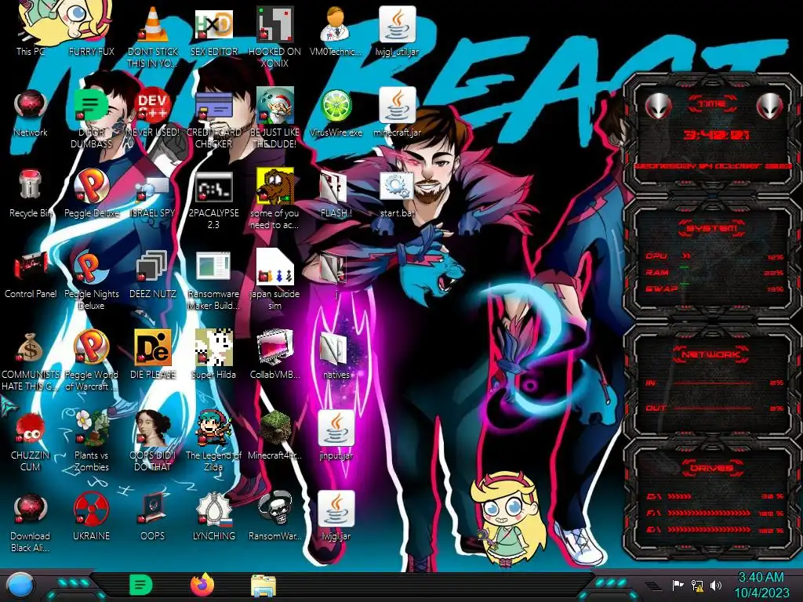Open the 2PACALYPSE 2.3 console shortcut
The width and height of the screenshot is (803, 602).
pos(213,187)
